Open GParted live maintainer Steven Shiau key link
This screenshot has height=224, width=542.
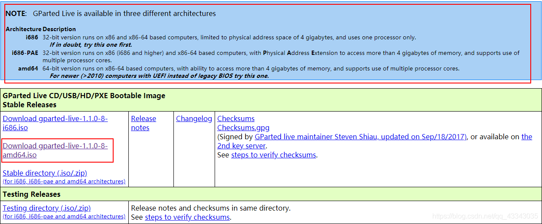pyautogui.click(x=361, y=137)
